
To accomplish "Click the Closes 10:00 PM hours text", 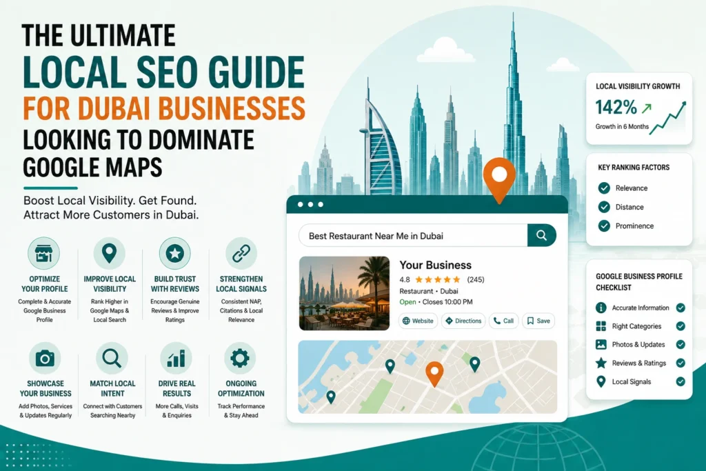I will 447,302.
